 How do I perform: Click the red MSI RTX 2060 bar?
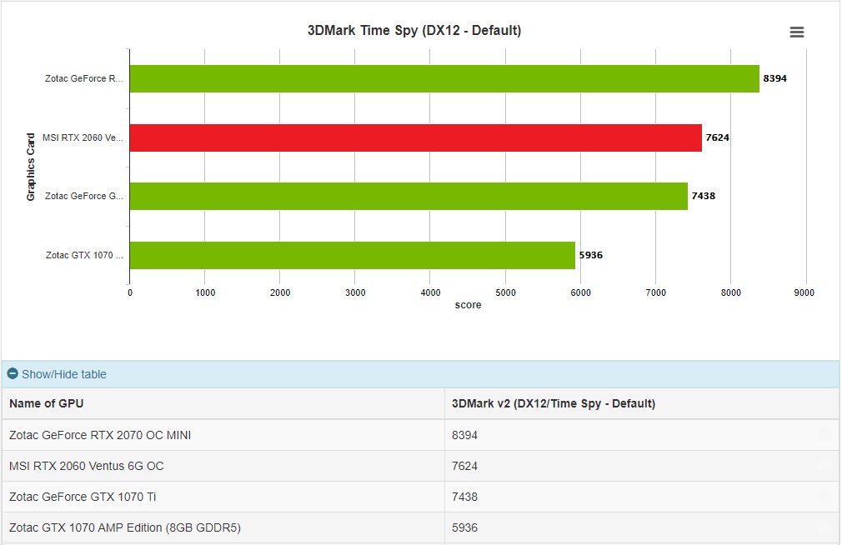tap(415, 137)
